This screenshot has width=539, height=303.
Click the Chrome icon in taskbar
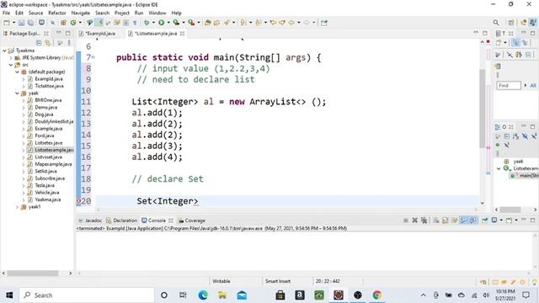click(x=377, y=295)
